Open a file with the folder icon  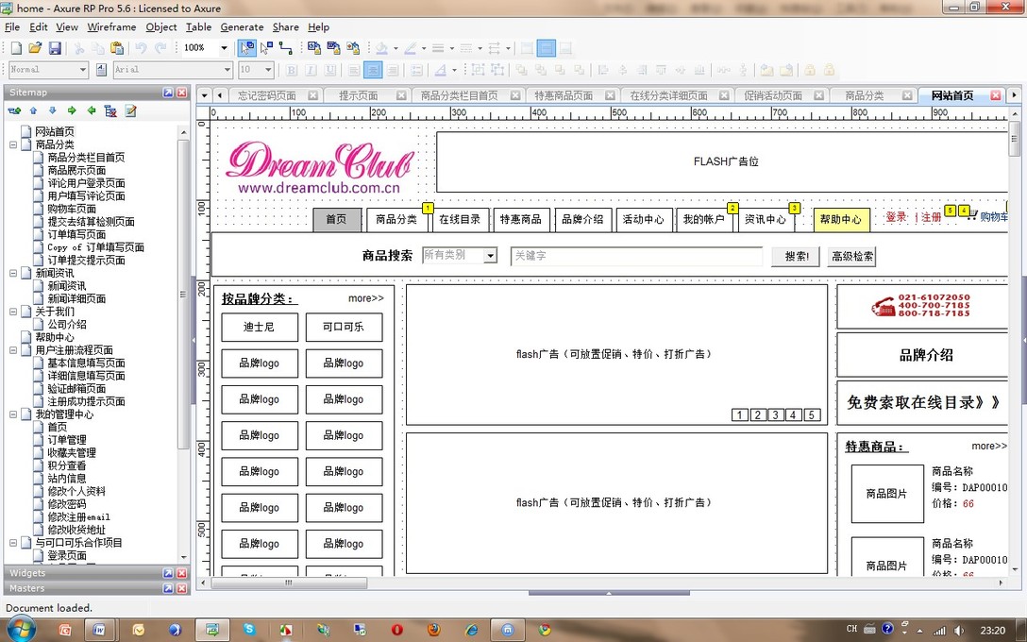[x=35, y=48]
